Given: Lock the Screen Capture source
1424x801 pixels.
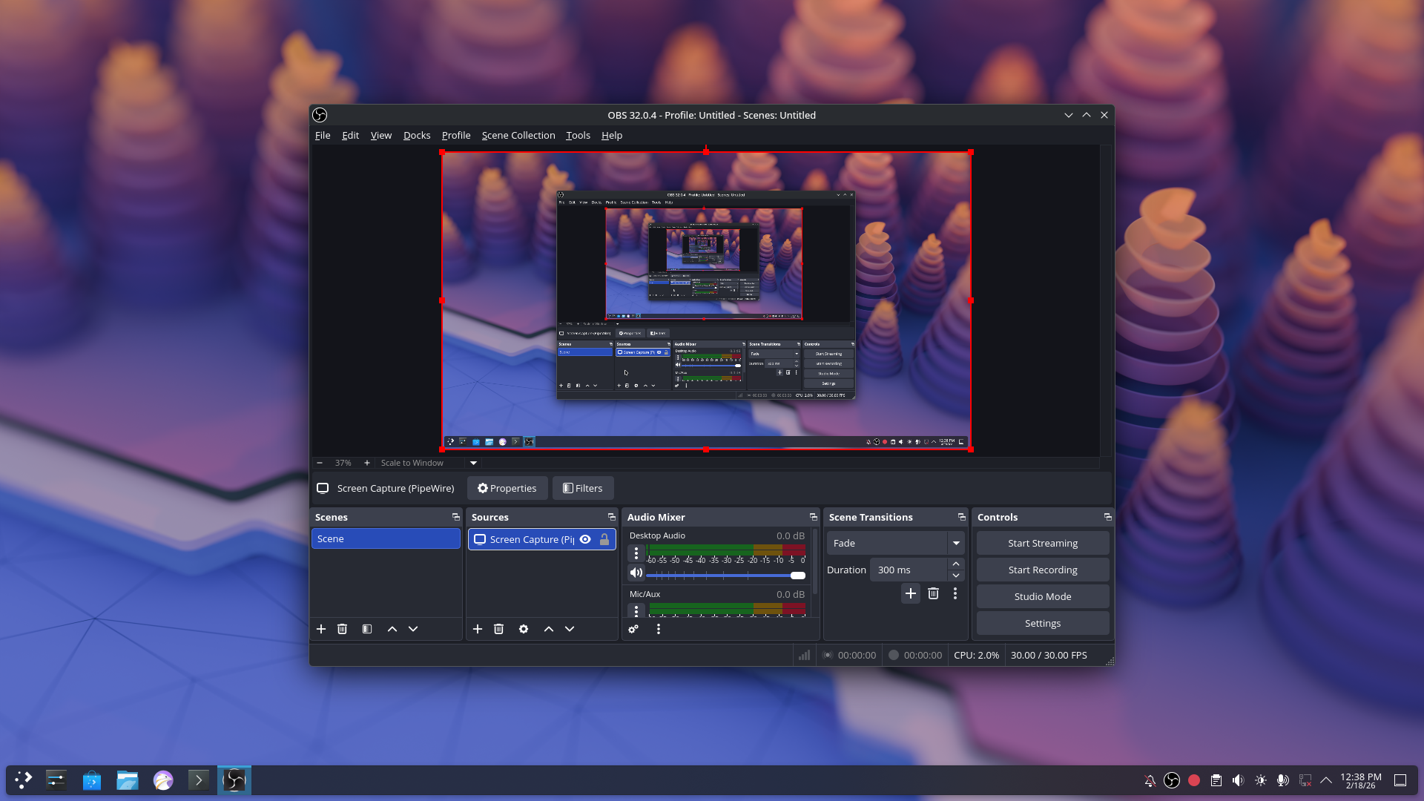Looking at the screenshot, I should click(x=604, y=539).
